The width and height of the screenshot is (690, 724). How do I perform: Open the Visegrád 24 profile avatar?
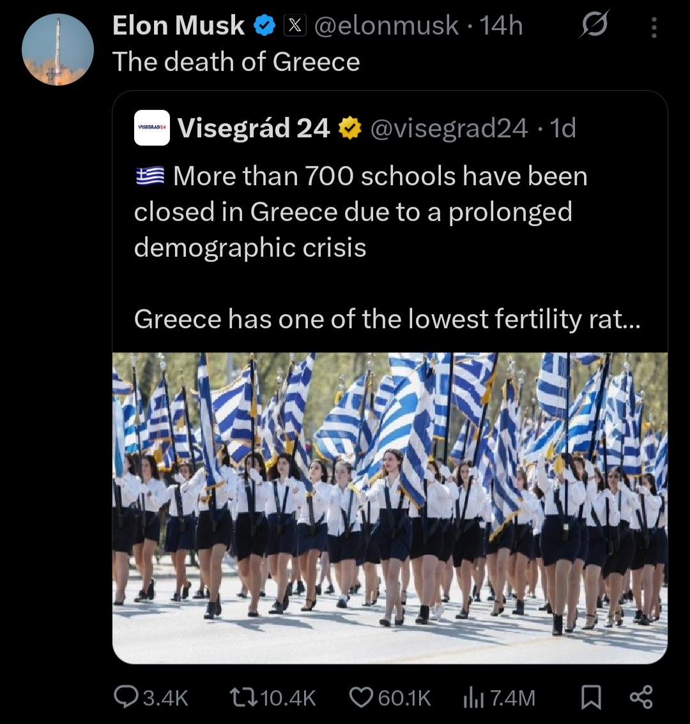click(152, 128)
